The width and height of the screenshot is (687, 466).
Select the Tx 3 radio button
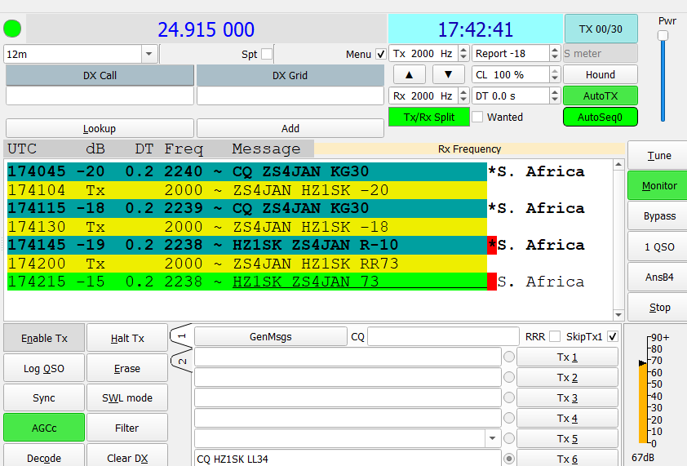tap(508, 397)
